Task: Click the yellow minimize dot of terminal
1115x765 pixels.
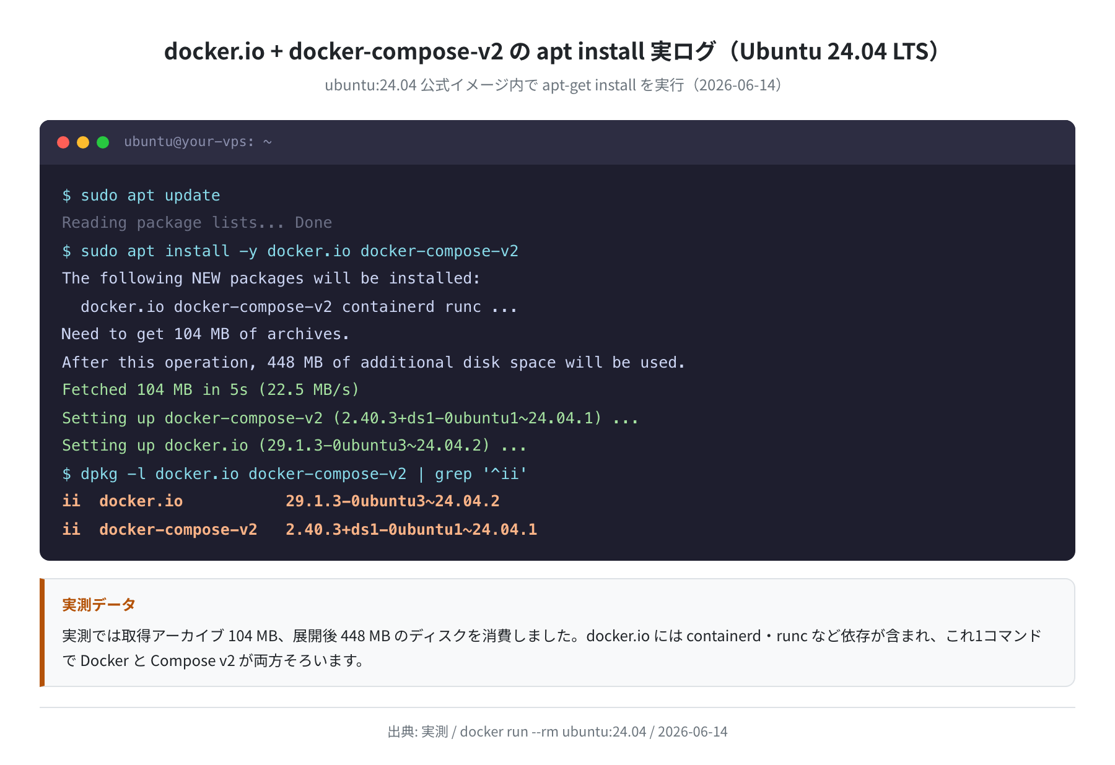Action: [83, 142]
